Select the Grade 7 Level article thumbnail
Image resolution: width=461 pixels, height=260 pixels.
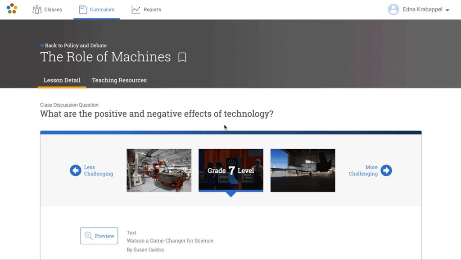[x=230, y=170]
